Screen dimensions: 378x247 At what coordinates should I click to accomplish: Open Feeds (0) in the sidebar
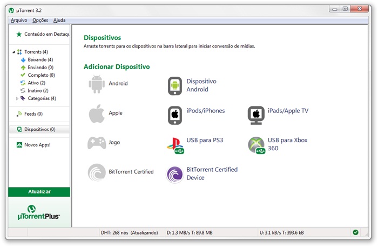(x=33, y=114)
